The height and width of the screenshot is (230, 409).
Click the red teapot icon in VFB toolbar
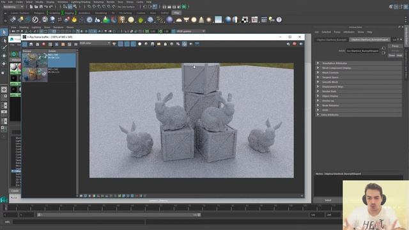44,44
